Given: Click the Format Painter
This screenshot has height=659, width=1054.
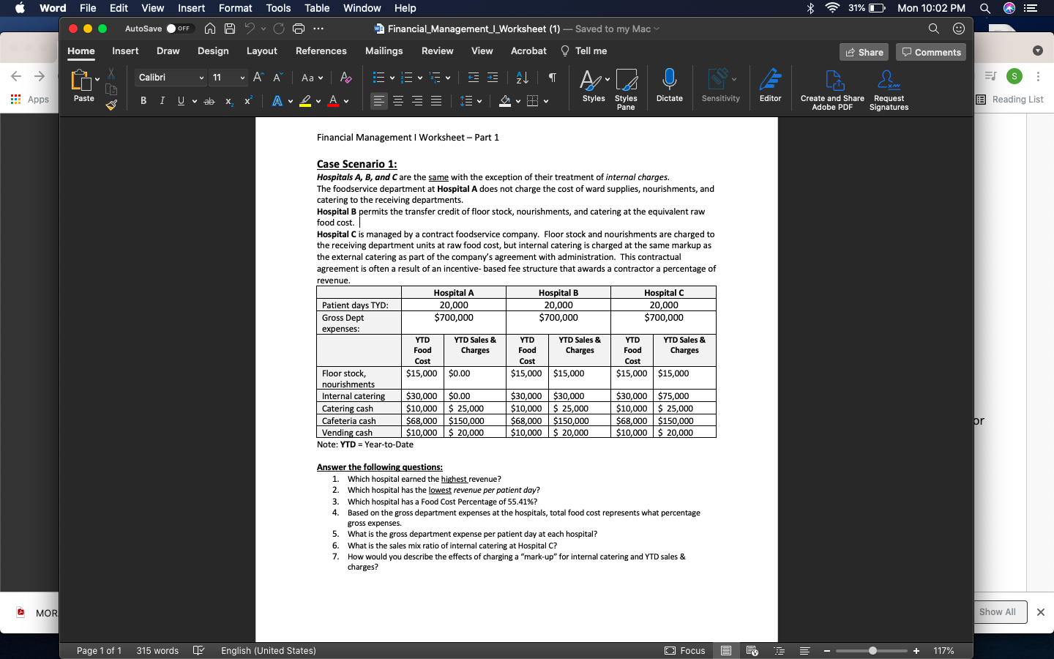Looking at the screenshot, I should pyautogui.click(x=111, y=107).
